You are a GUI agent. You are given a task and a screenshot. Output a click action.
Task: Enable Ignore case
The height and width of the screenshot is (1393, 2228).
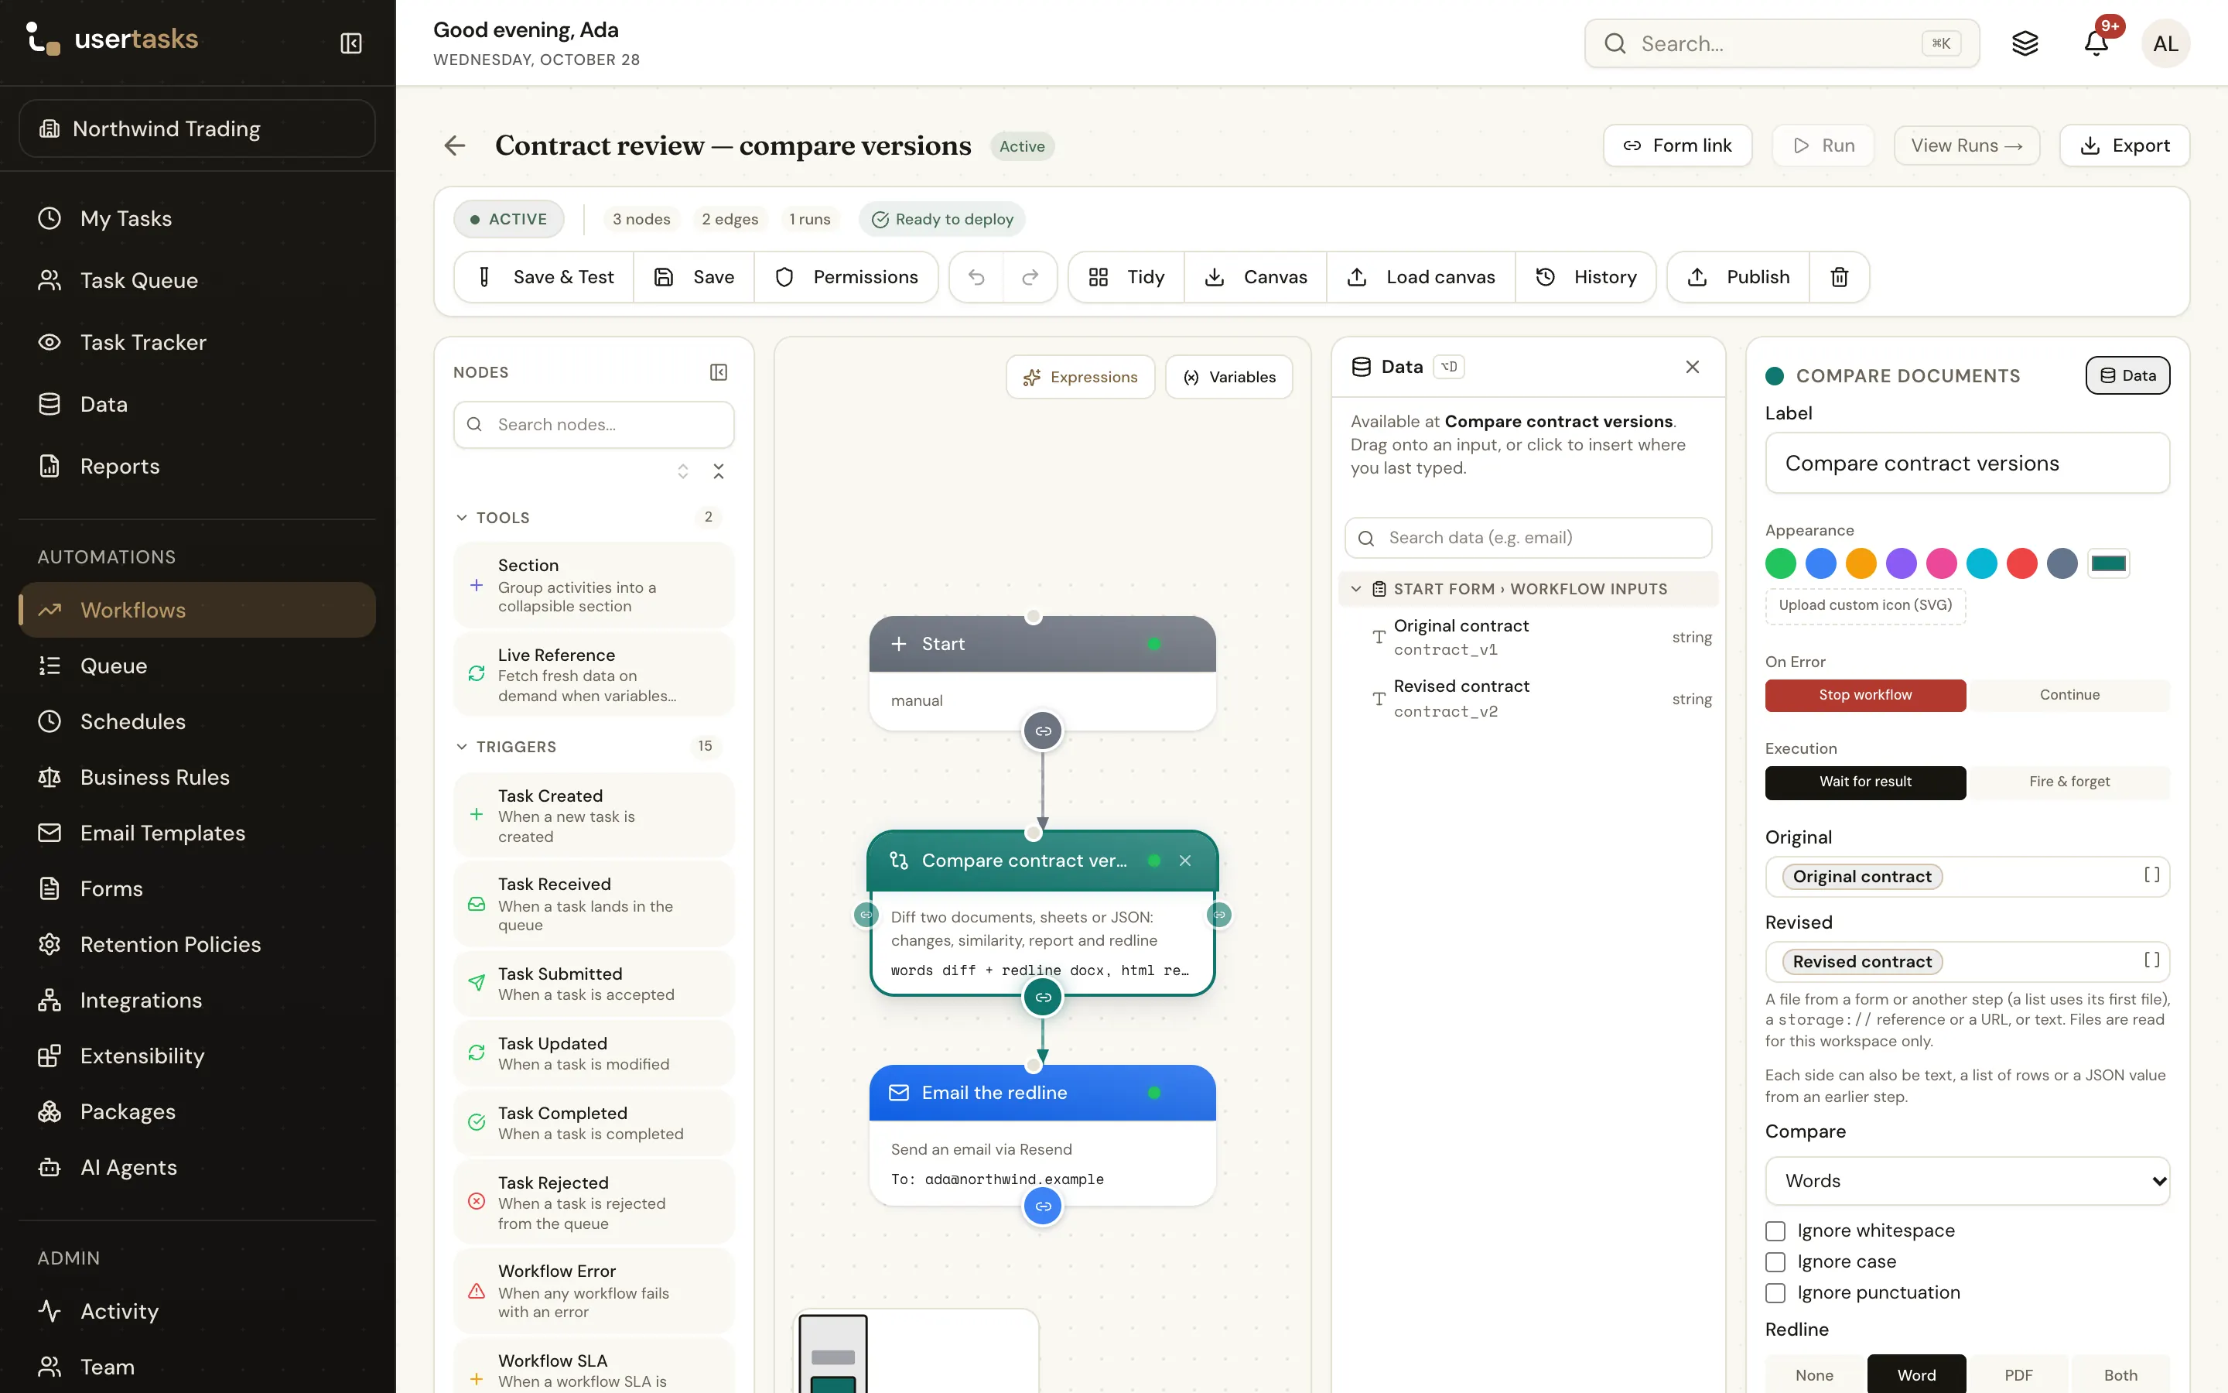click(x=1776, y=1262)
